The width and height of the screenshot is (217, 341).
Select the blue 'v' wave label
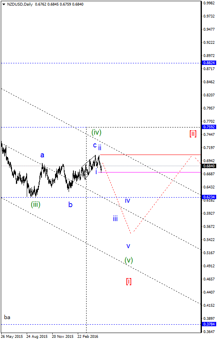point(128,246)
